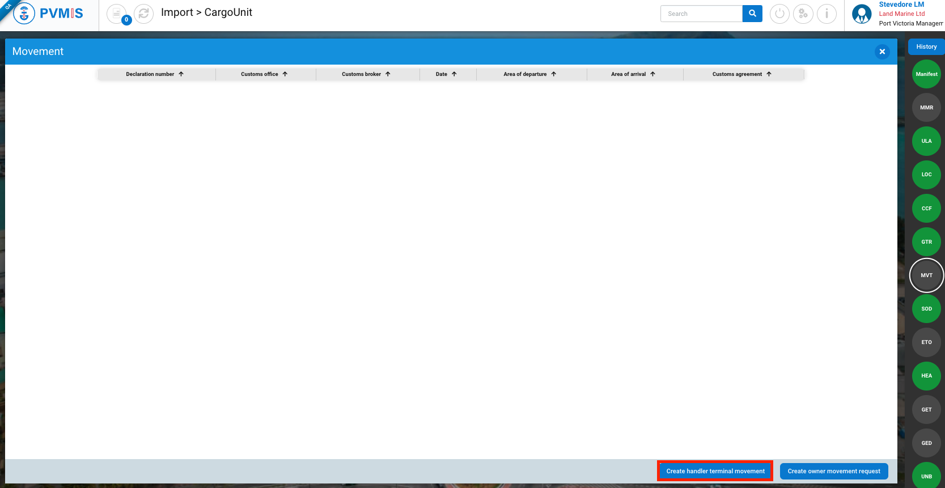Open the document notifications icon
The image size is (945, 488).
click(117, 14)
